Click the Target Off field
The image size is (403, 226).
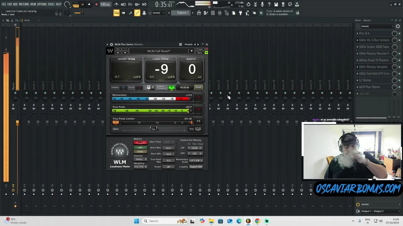pyautogui.click(x=168, y=167)
